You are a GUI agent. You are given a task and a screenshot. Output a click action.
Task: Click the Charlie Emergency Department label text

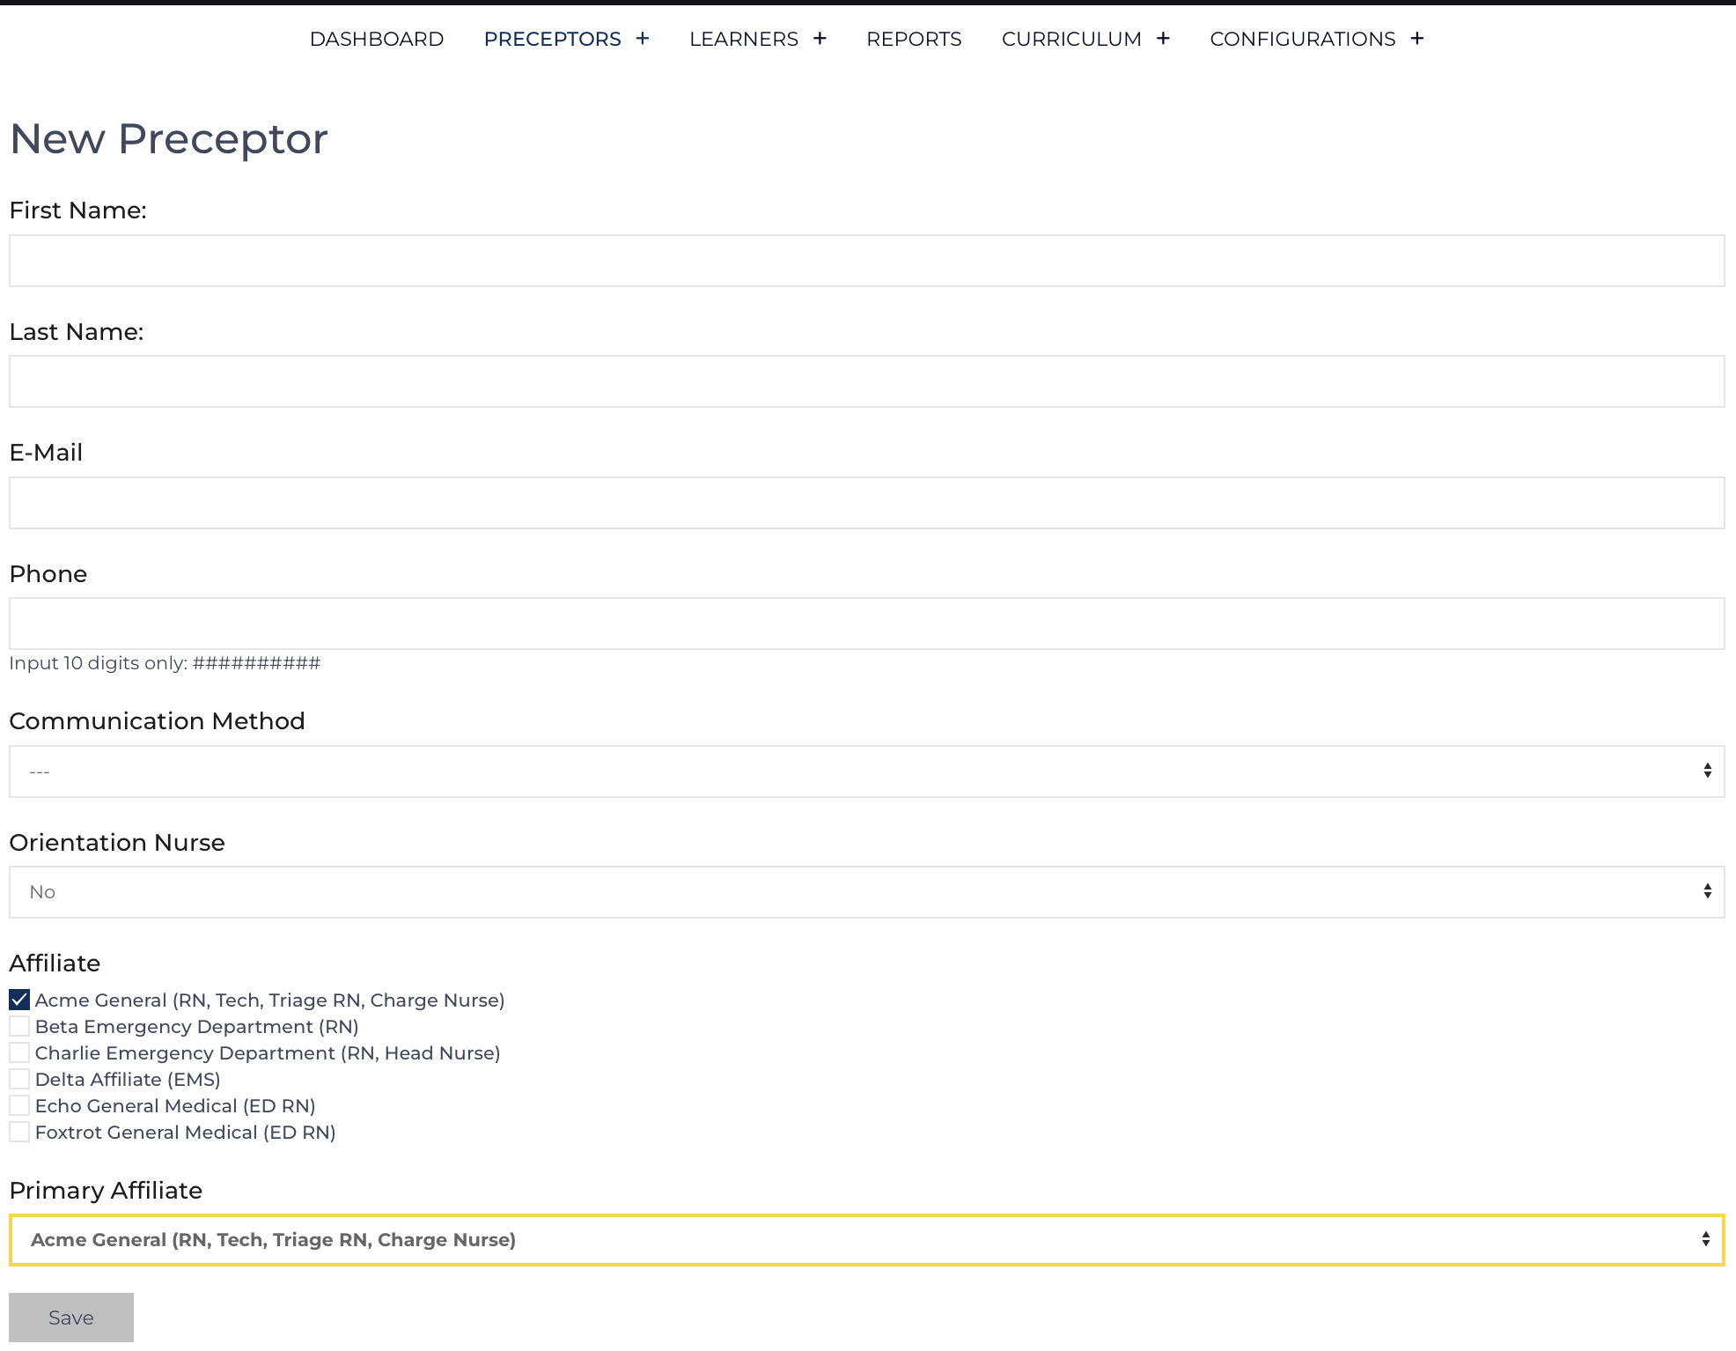tap(268, 1053)
